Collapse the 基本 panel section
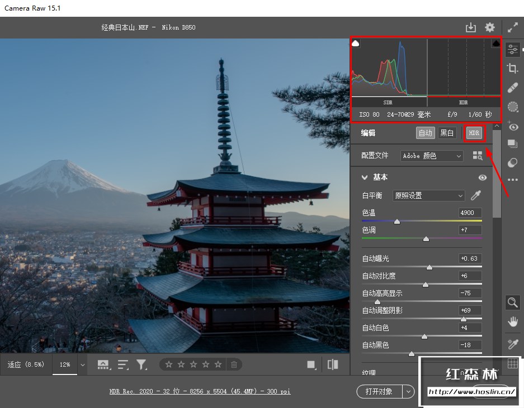The height and width of the screenshot is (408, 524). [x=365, y=177]
